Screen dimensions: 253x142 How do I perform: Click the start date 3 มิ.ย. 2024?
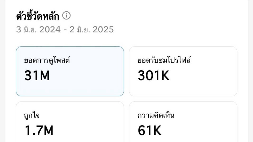coord(38,30)
